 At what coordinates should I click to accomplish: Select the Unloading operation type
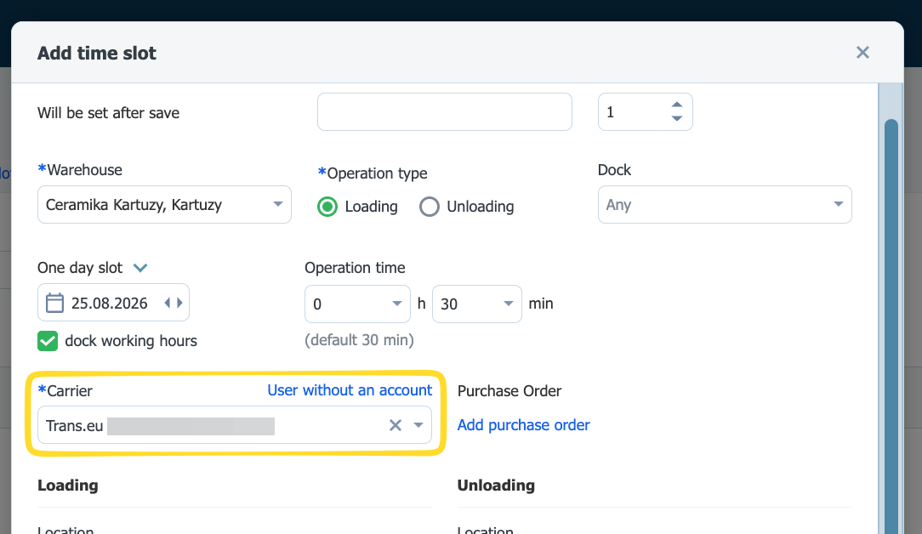430,207
